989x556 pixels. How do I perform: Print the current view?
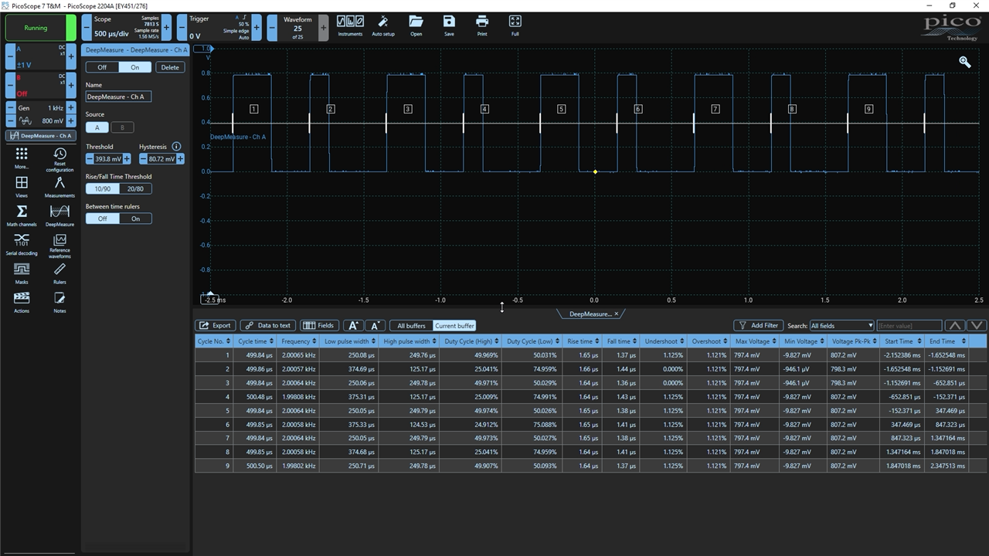point(482,25)
